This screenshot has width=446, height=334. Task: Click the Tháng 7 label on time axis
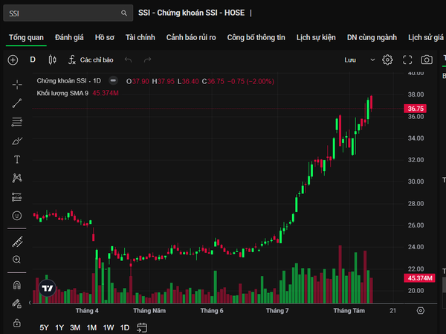coord(277,311)
